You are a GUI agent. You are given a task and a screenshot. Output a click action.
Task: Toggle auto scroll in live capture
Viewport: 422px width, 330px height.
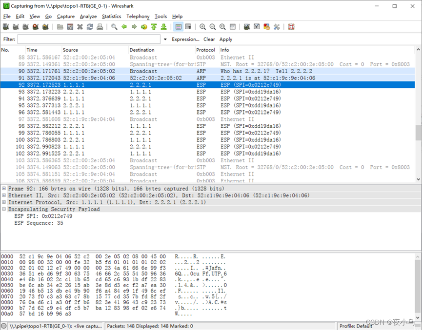[188, 27]
